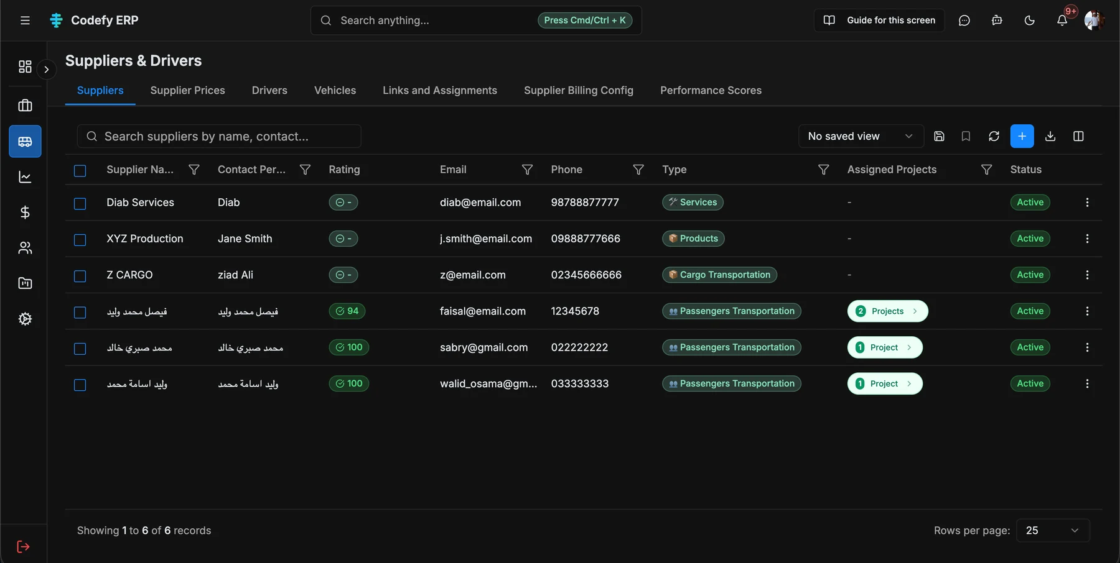Open the hamburger menu icon
1120x563 pixels.
click(25, 21)
